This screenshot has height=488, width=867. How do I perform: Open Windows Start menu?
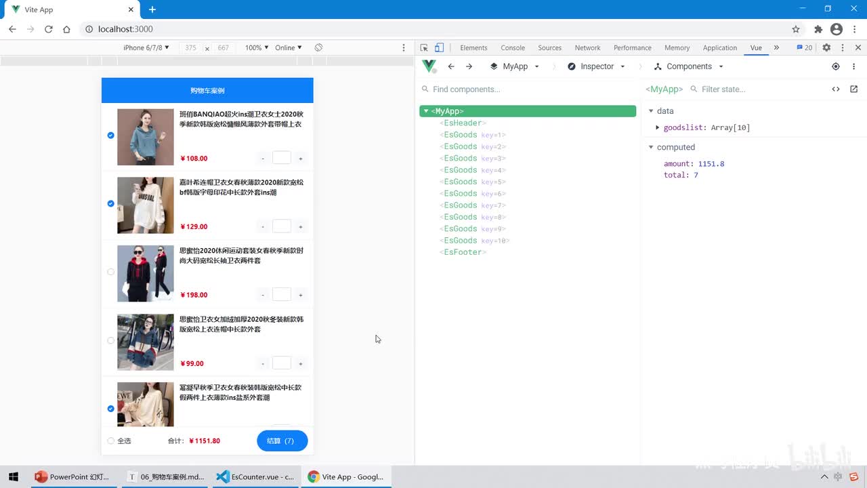pyautogui.click(x=13, y=476)
